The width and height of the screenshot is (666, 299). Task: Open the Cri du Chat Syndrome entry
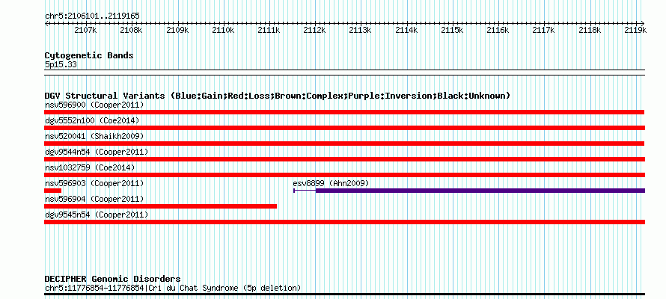173,288
